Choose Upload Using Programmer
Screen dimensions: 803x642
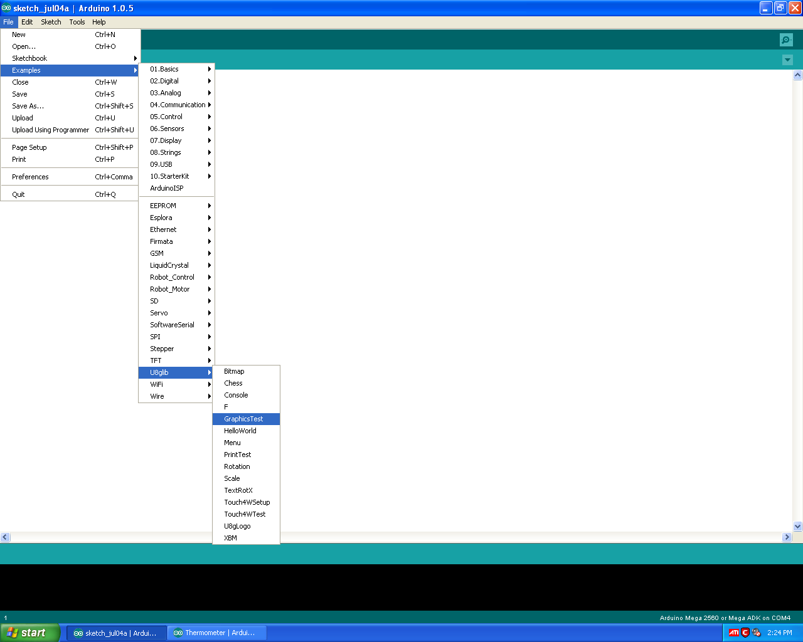click(x=70, y=130)
